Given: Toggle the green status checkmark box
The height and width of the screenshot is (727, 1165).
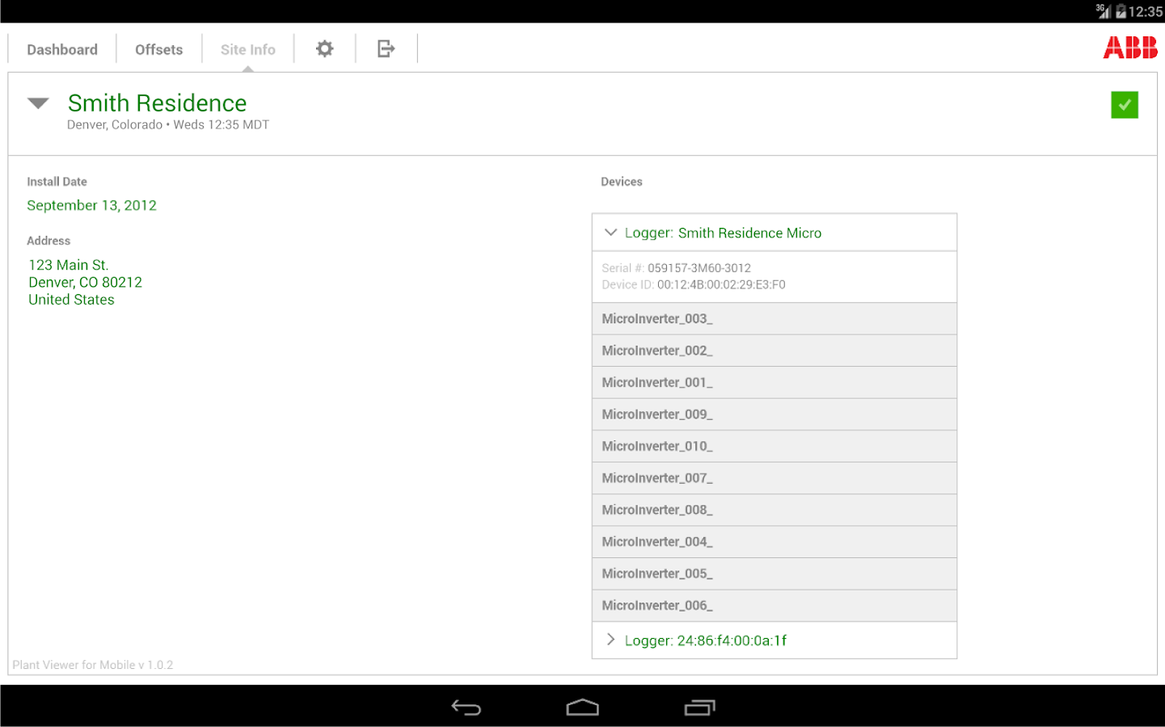Looking at the screenshot, I should click(1124, 105).
